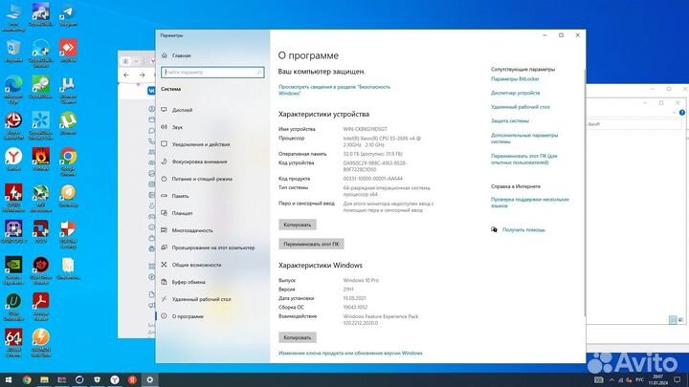Click the Settings window vertical scrollbar
This screenshot has height=387, width=689.
point(584,193)
